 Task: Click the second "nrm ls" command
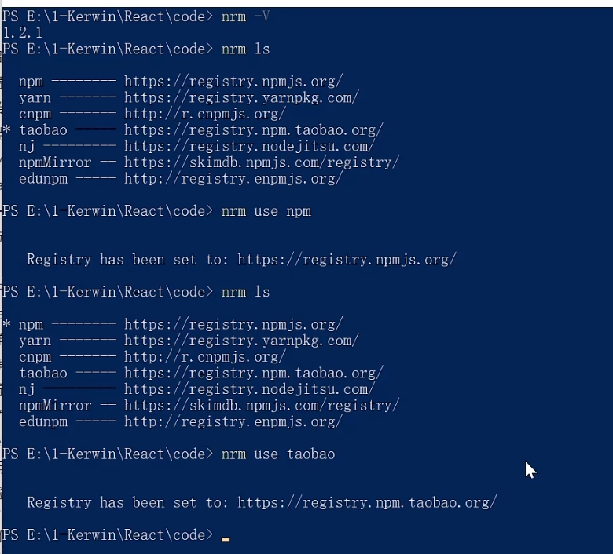pos(245,292)
